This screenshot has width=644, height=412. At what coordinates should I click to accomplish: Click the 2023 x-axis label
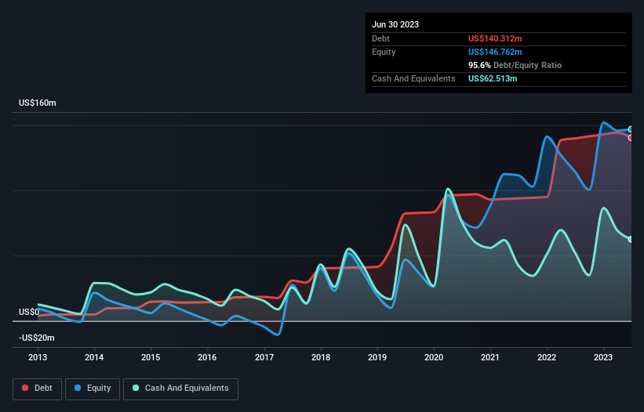click(604, 358)
